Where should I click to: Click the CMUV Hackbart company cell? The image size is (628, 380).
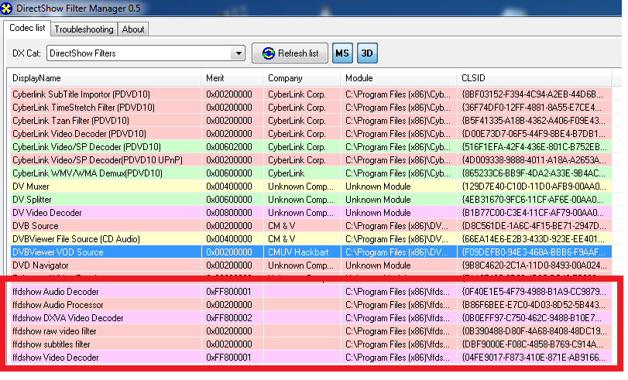pos(298,252)
